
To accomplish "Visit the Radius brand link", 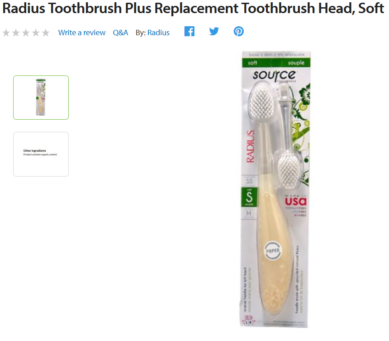I will point(158,33).
